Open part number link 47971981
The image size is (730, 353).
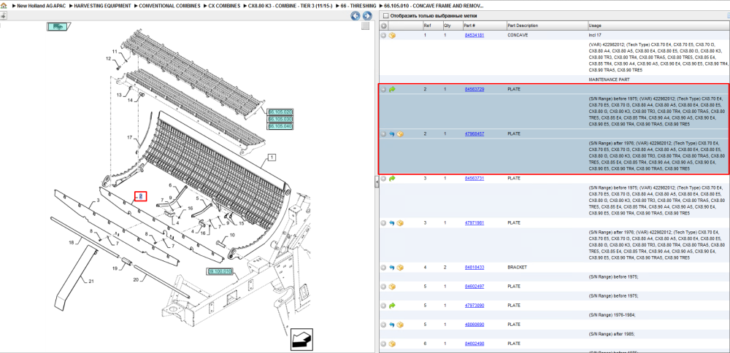point(474,223)
